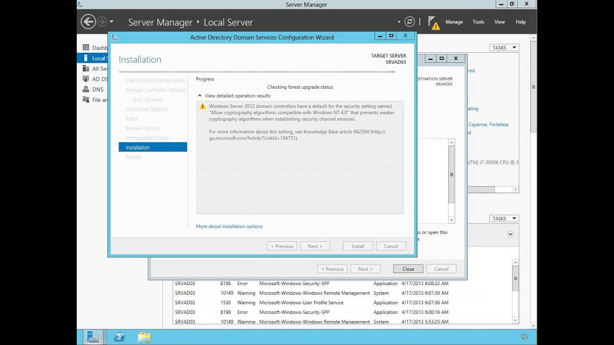Select event 10149 at 6:07:39 AM
Viewport: 614px width, 345px height.
(342, 293)
